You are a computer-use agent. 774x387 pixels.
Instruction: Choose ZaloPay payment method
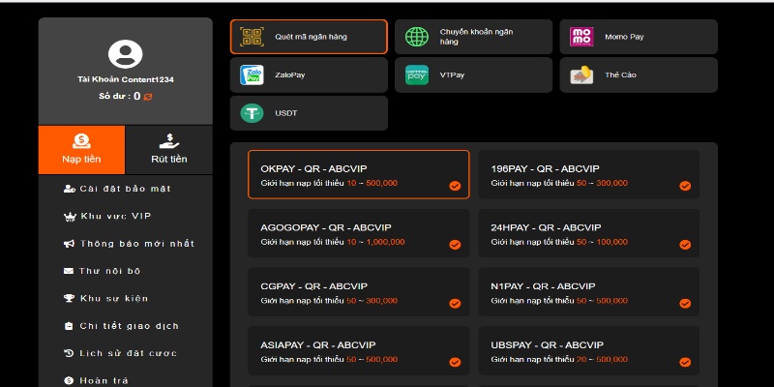[309, 75]
